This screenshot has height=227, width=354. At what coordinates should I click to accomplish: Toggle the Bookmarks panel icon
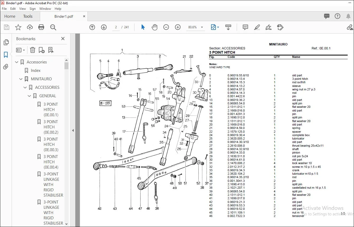pos(6,55)
